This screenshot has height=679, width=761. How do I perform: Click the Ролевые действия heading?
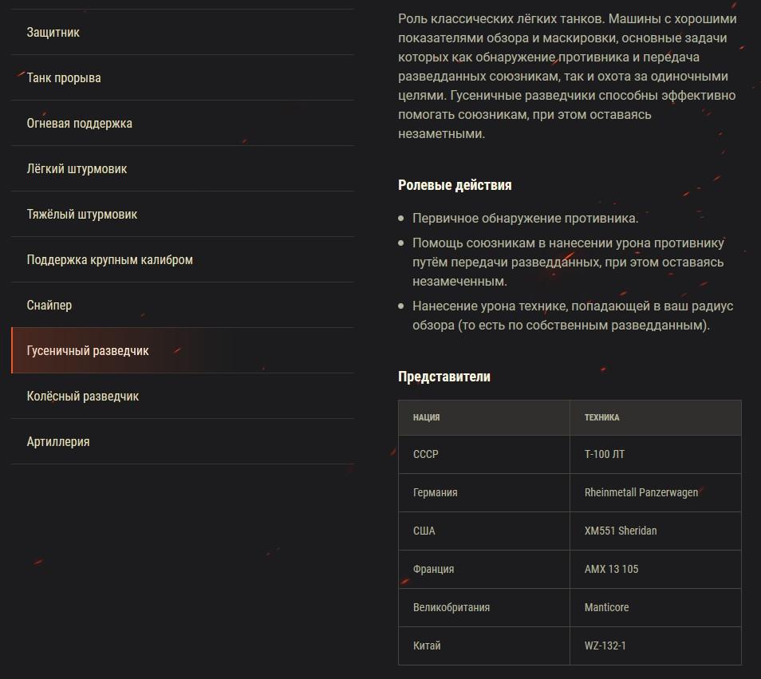click(x=455, y=185)
